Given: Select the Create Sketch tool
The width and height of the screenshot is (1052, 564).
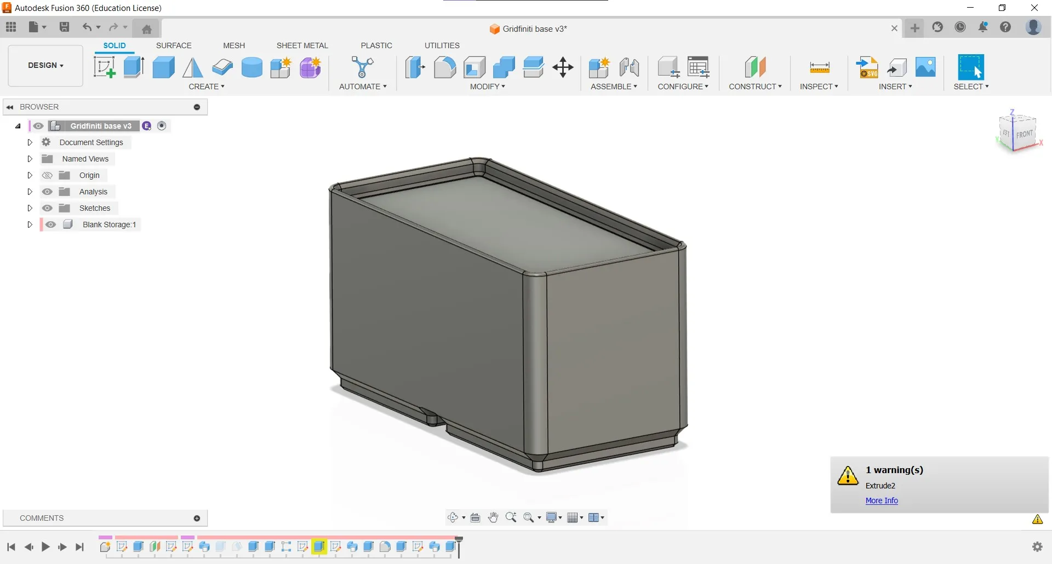Looking at the screenshot, I should [104, 67].
